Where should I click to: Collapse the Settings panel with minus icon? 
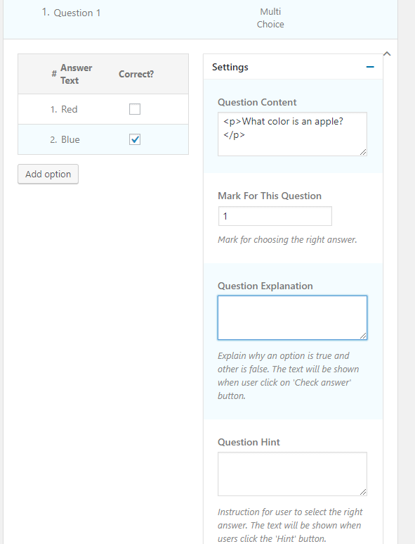coord(370,67)
